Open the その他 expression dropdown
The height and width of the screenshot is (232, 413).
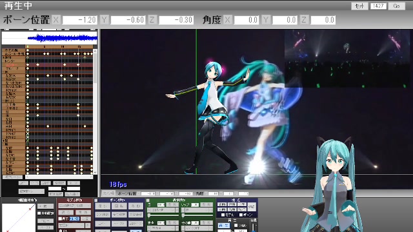tap(197, 227)
